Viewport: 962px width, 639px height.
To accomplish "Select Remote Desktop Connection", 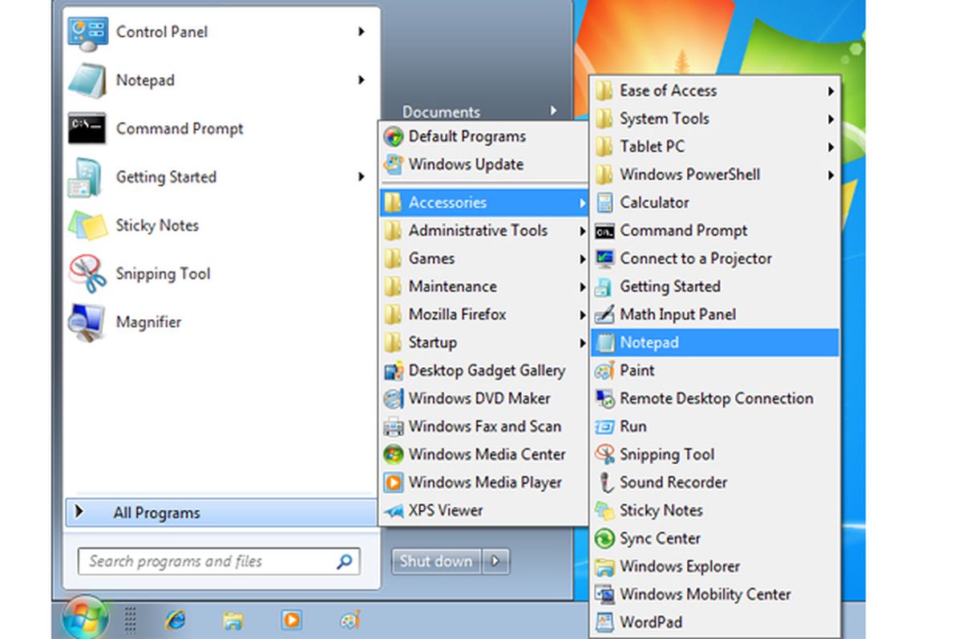I will (x=714, y=398).
